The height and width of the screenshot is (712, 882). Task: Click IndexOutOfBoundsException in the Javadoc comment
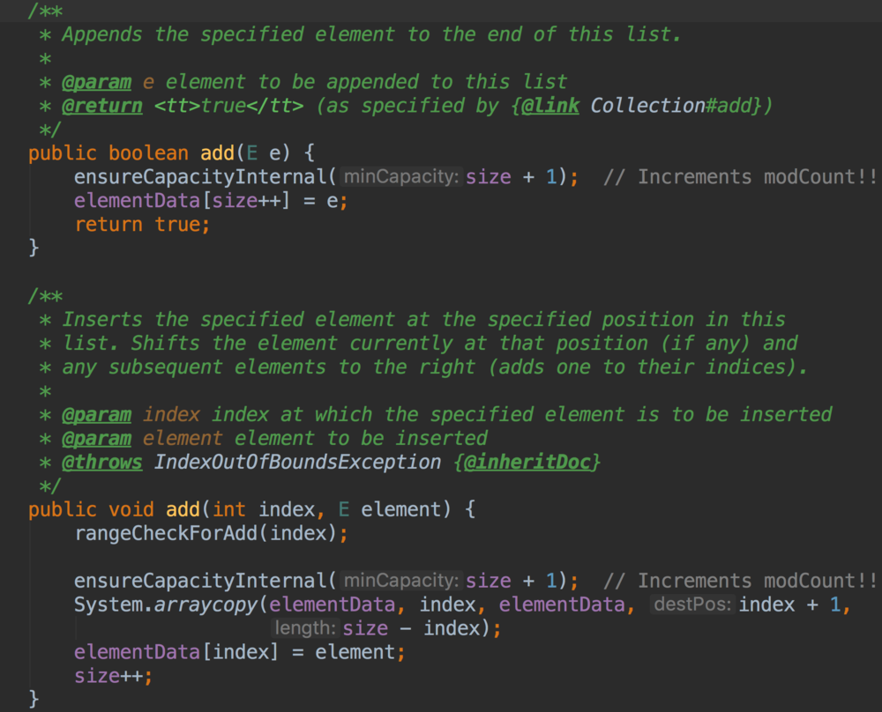pos(299,462)
